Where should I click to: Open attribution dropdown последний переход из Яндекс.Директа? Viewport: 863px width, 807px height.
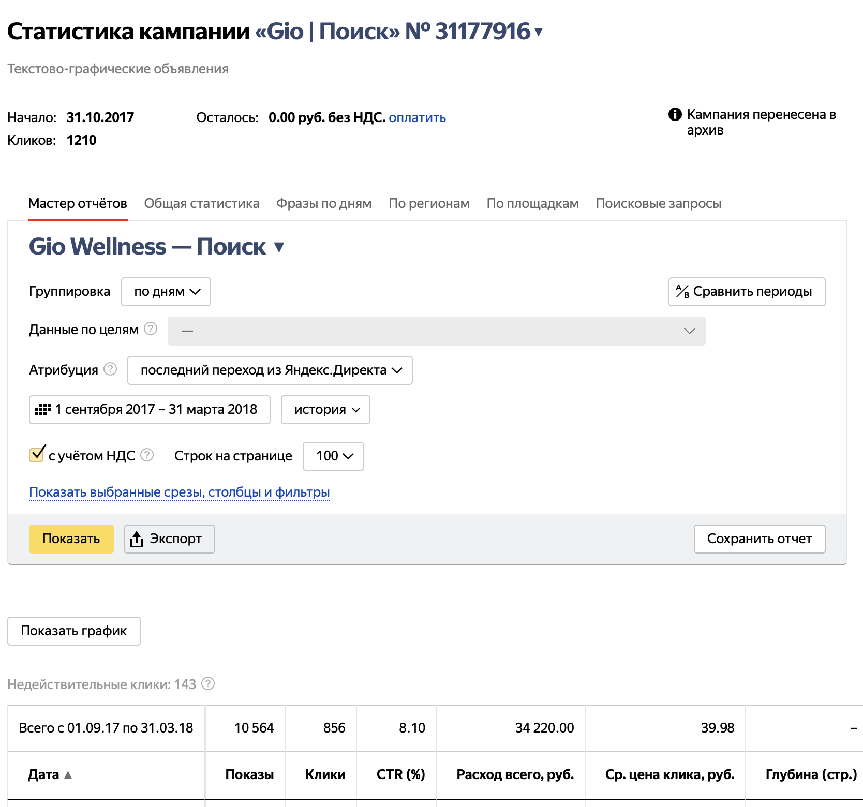[x=270, y=370]
